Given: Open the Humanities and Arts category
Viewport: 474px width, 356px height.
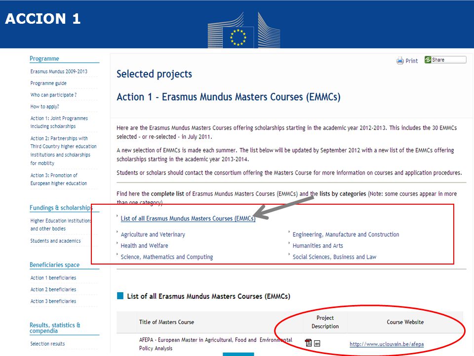Looking at the screenshot, I should coord(317,246).
